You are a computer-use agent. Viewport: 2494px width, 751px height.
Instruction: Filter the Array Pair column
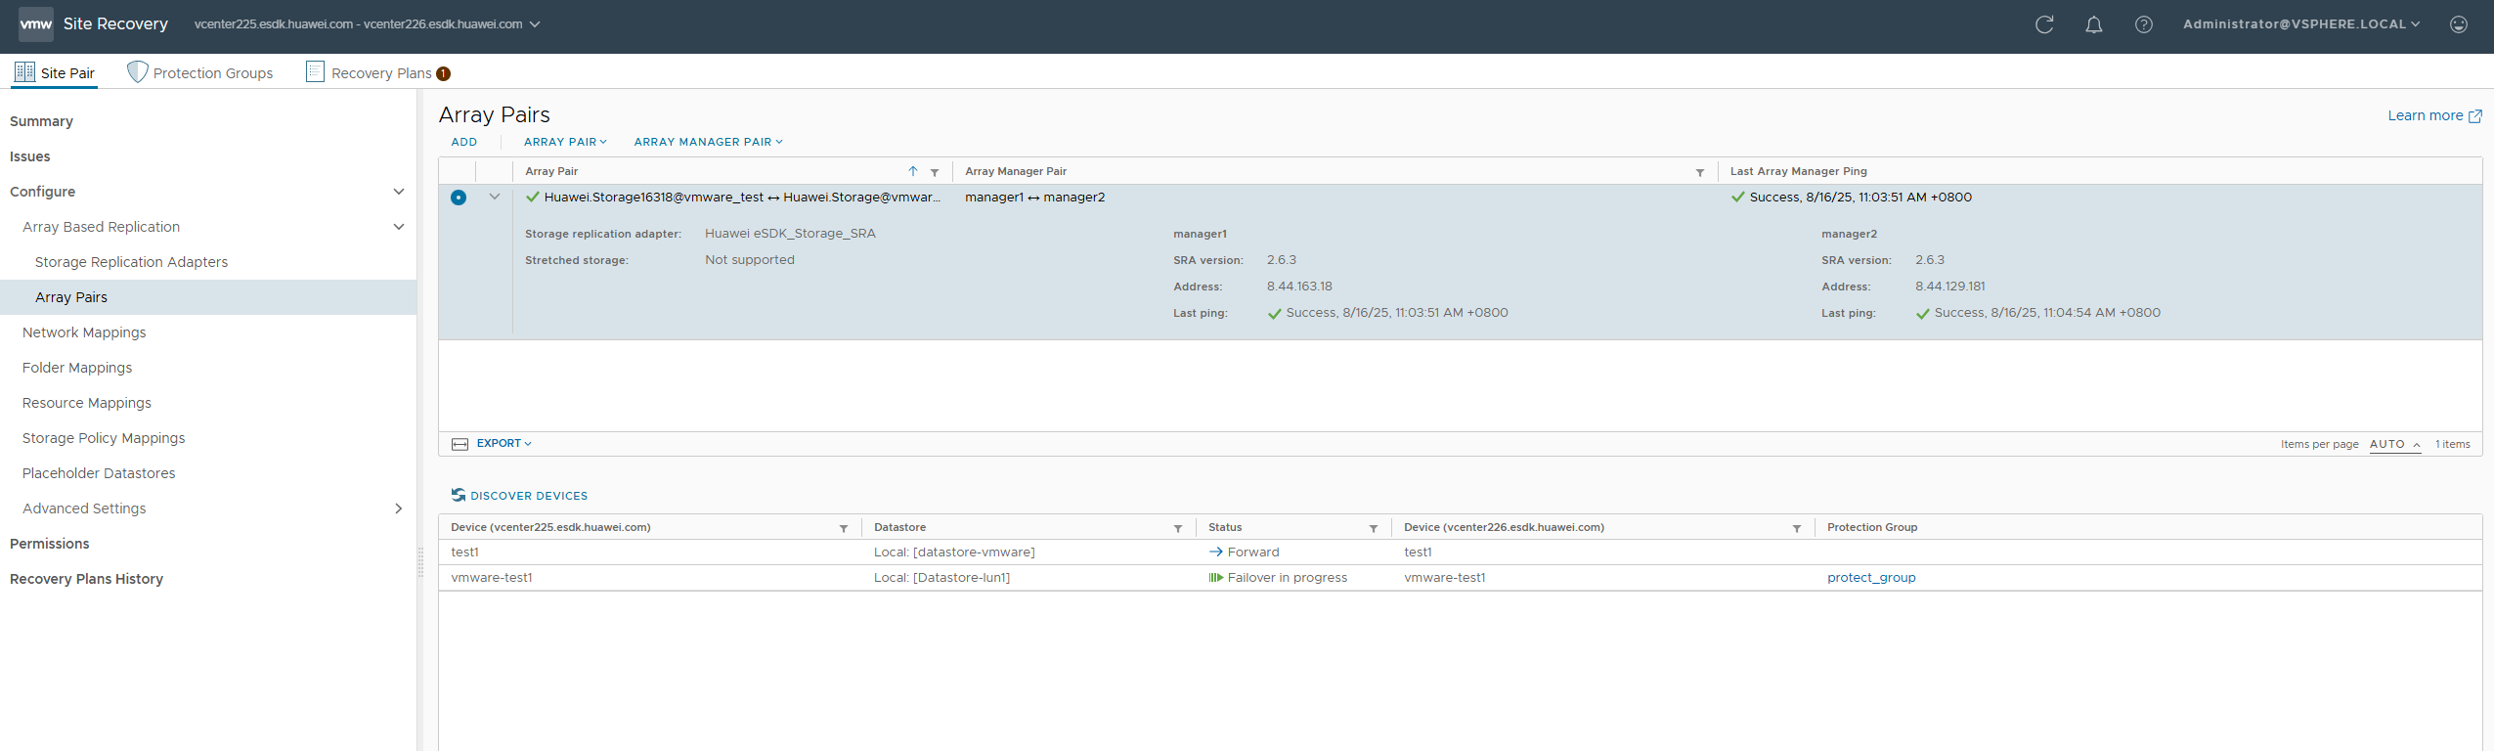(x=935, y=172)
